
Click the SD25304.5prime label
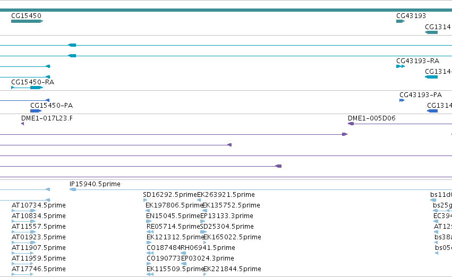(227, 227)
